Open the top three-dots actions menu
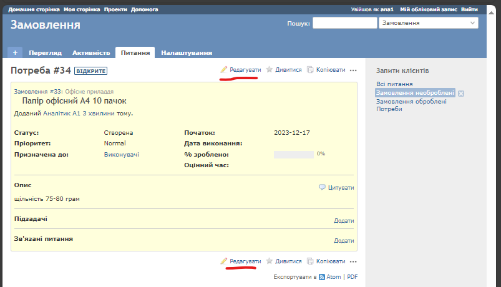This screenshot has height=287, width=501. (353, 70)
